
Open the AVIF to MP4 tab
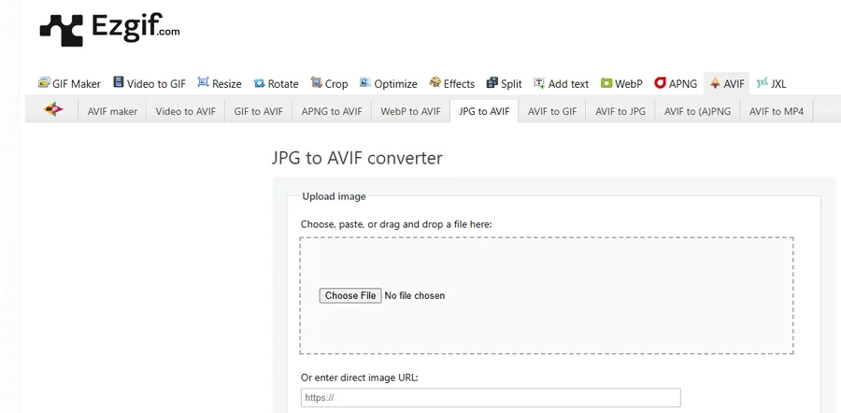(776, 111)
